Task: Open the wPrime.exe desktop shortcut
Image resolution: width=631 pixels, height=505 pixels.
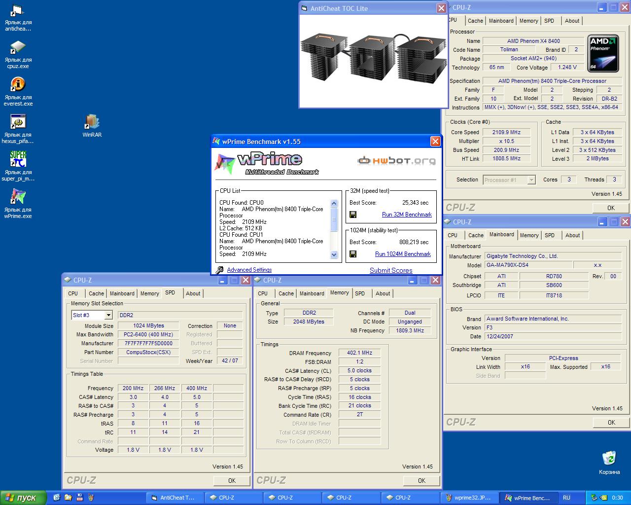Action: click(x=18, y=204)
